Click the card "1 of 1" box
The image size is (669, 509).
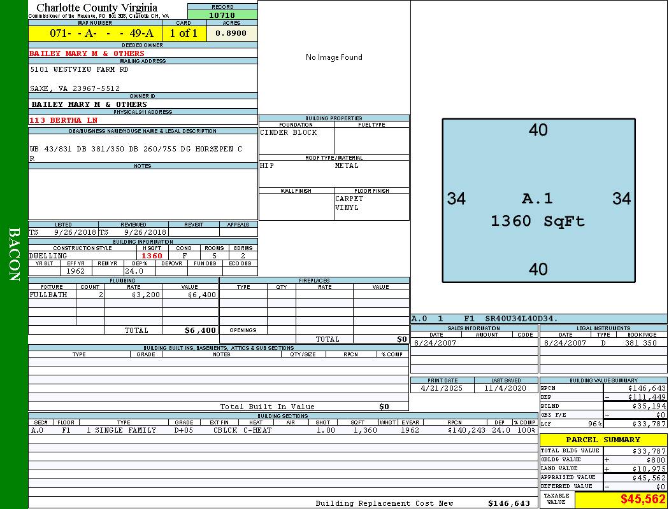tap(183, 34)
